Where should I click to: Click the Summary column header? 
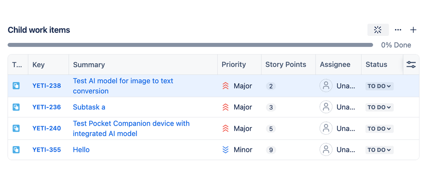coord(89,65)
